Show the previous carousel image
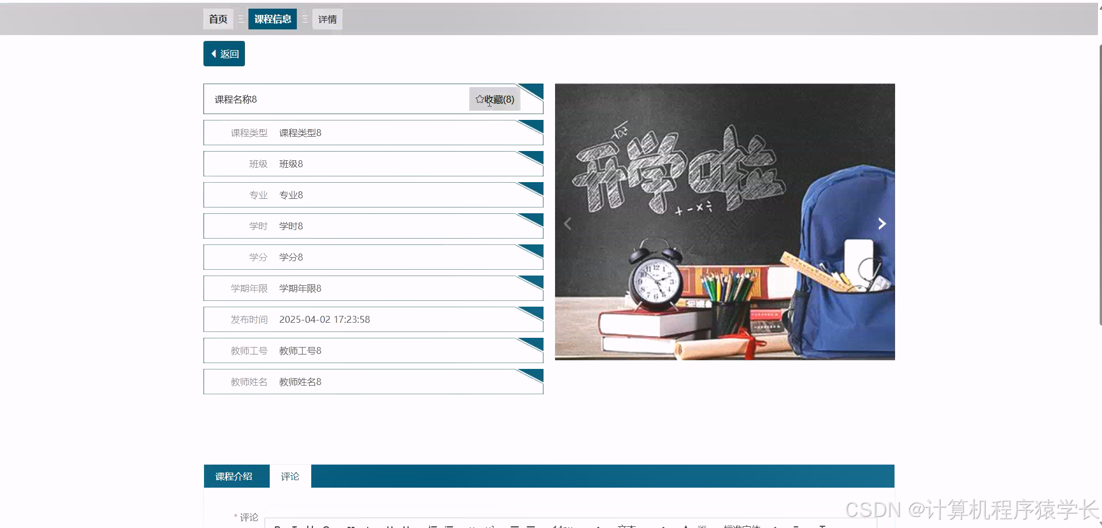This screenshot has width=1102, height=528. (568, 224)
